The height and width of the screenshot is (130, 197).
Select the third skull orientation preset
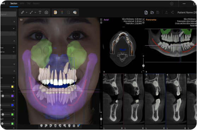50,126
